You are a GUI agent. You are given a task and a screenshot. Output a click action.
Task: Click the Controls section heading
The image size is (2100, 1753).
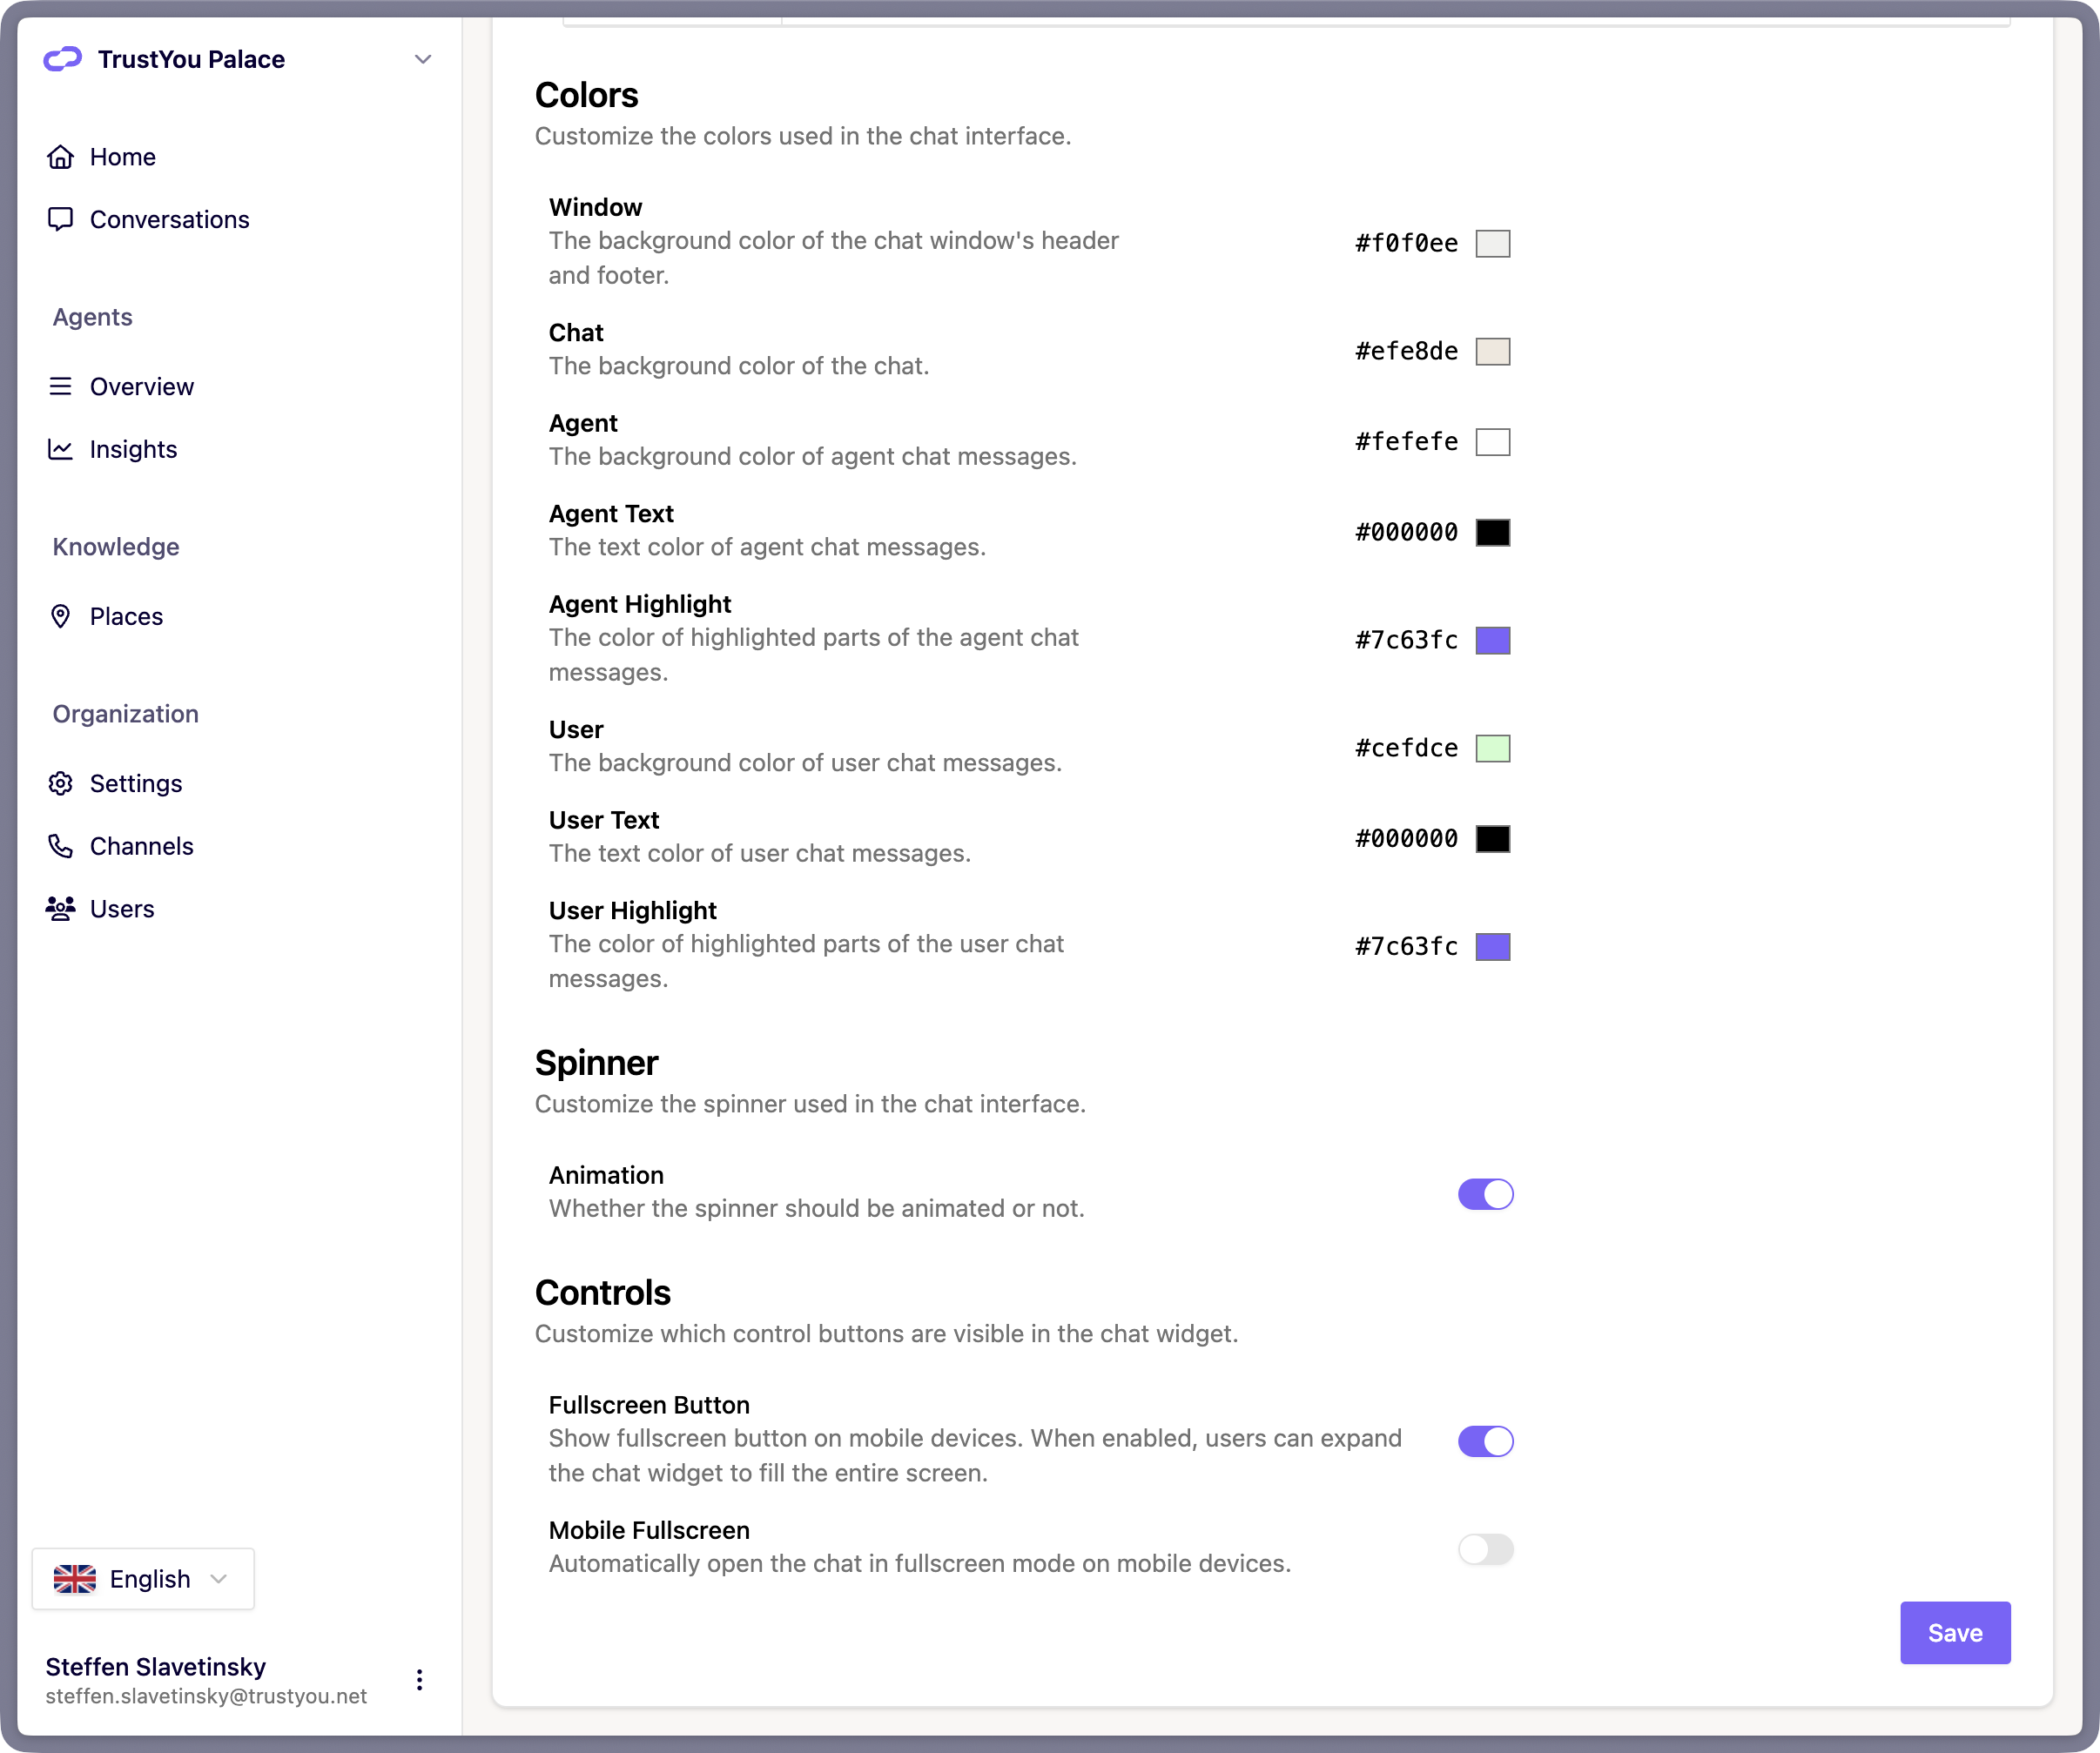click(x=602, y=1292)
